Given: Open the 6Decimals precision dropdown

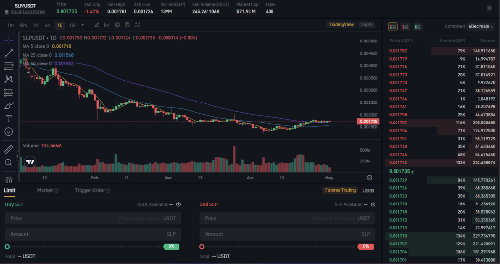Looking at the screenshot, I should [x=480, y=26].
